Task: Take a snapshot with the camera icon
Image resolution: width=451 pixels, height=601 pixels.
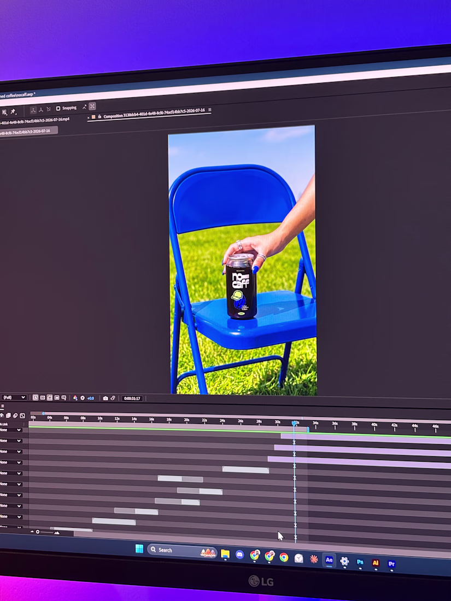Action: [106, 398]
